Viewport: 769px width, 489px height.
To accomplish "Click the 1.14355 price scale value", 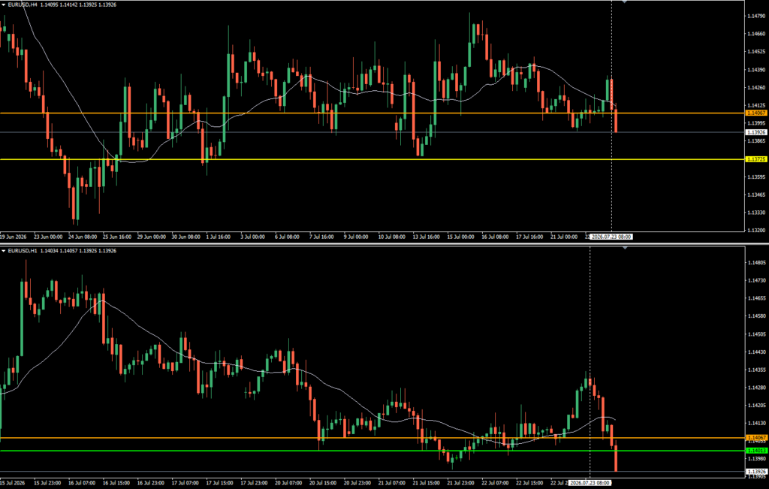I will click(x=755, y=370).
